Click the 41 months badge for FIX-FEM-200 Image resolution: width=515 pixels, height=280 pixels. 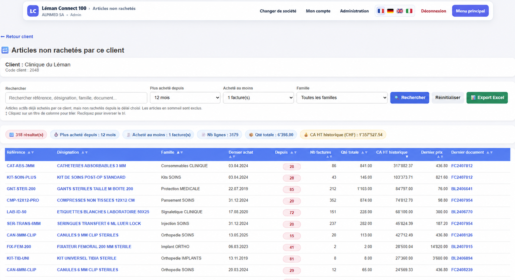pyautogui.click(x=292, y=247)
